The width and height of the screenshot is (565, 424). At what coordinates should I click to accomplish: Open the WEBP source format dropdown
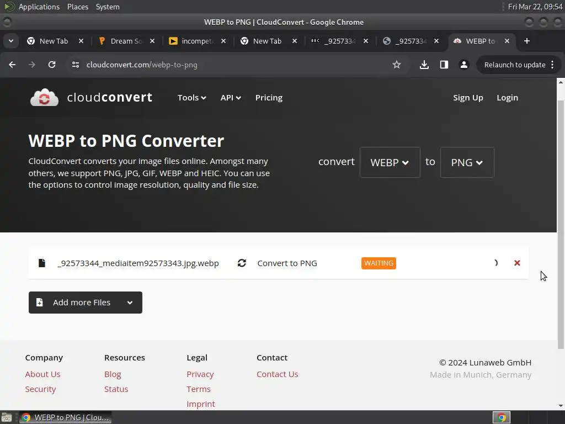pyautogui.click(x=390, y=162)
